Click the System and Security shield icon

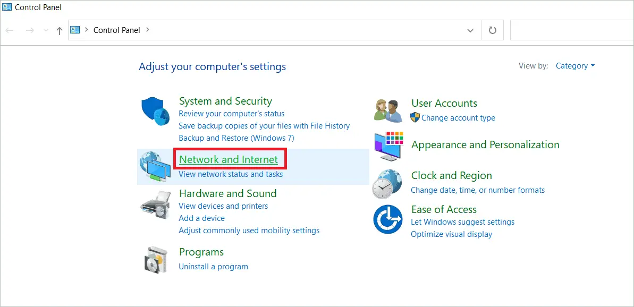(156, 110)
